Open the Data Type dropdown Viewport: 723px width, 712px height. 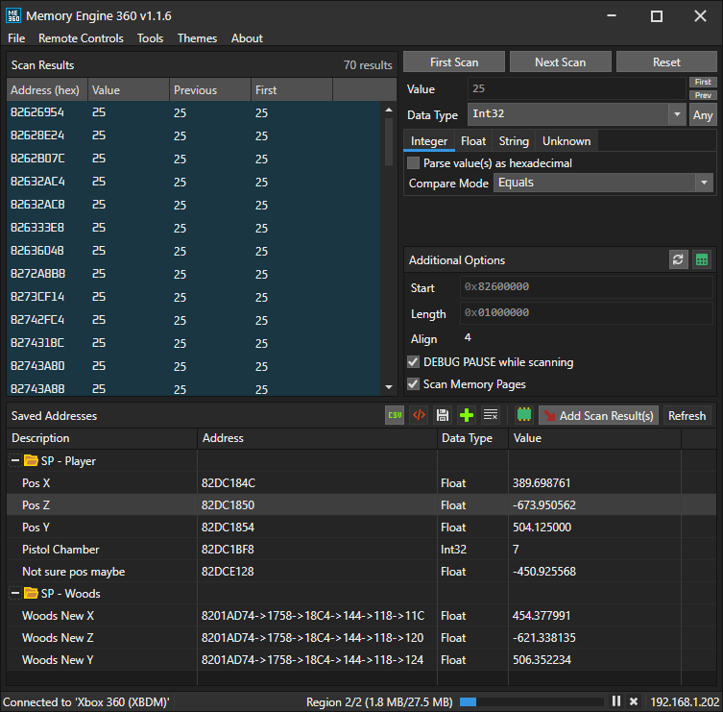point(574,114)
